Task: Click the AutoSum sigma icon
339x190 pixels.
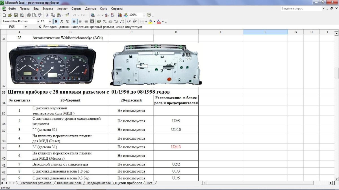Action: point(98,15)
